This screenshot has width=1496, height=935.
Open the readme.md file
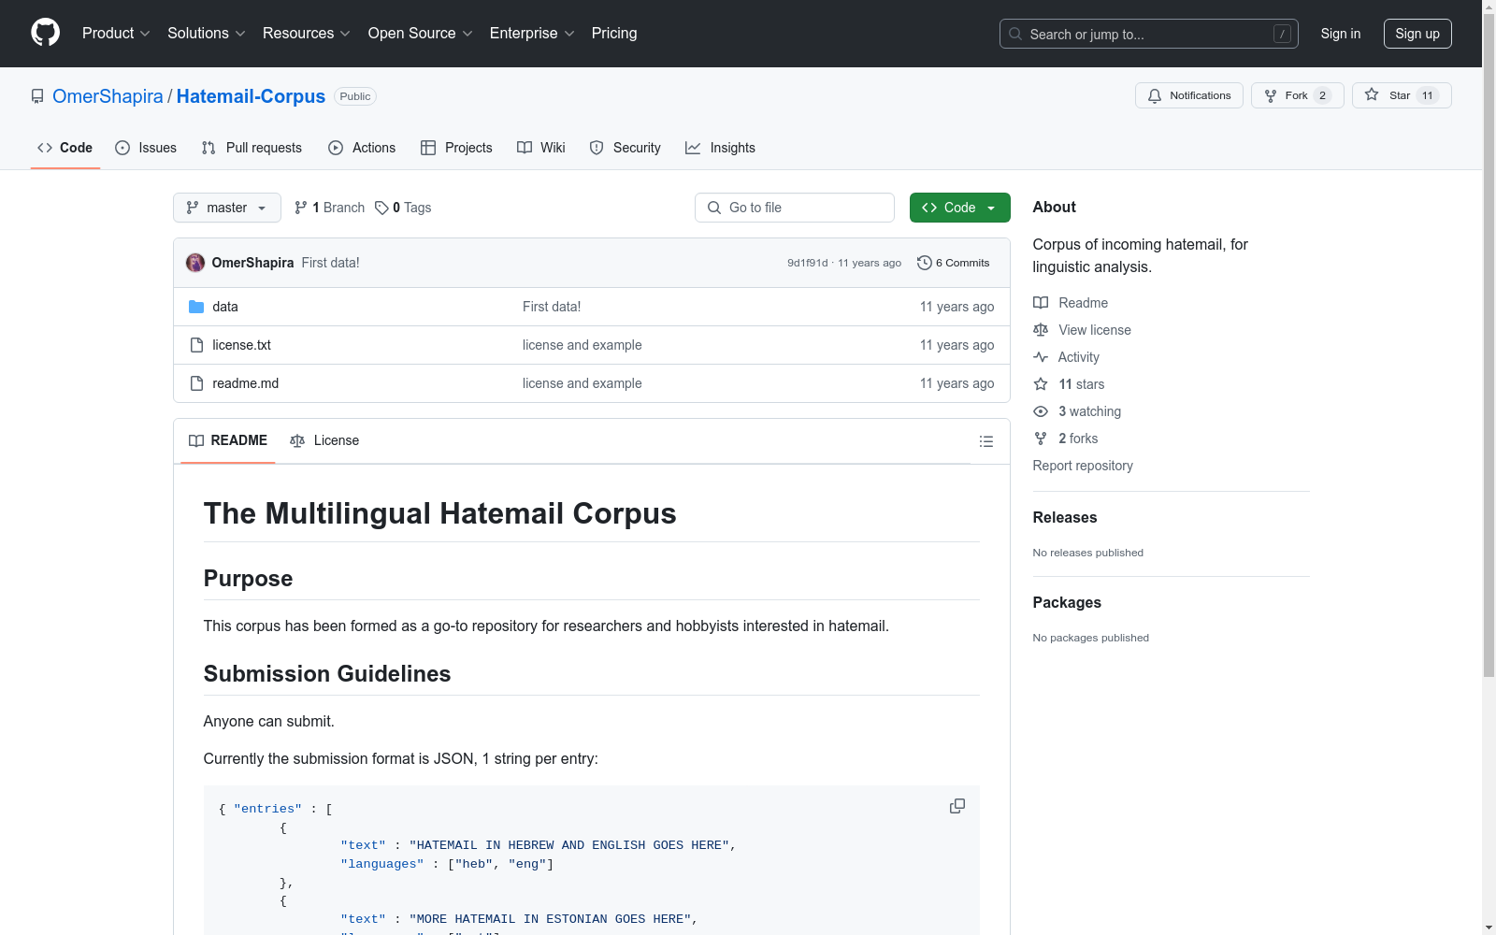click(245, 383)
